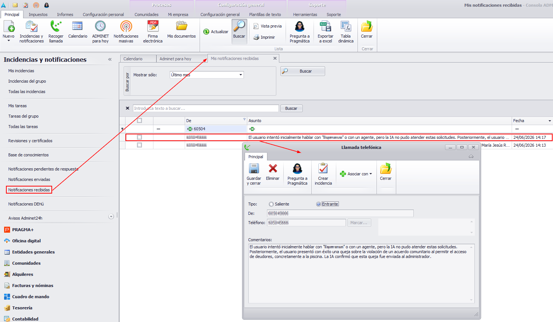Viewport: 553px width, 322px height.
Task: Collapse the ribbon in the Llamada telefónica dialog
Action: pos(471,157)
